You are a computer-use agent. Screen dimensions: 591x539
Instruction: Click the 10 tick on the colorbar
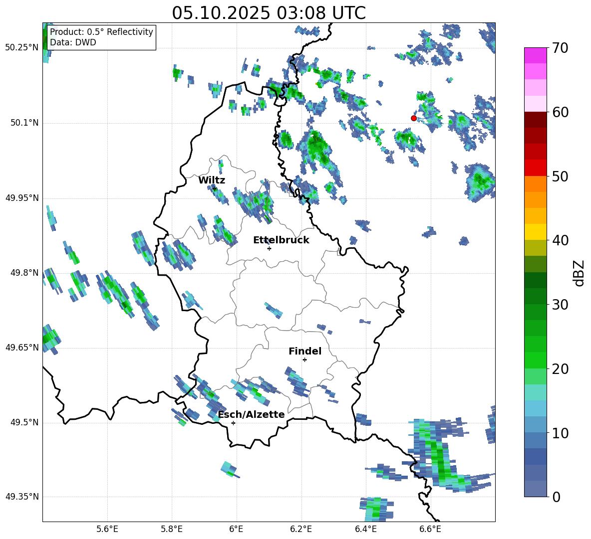coord(560,433)
